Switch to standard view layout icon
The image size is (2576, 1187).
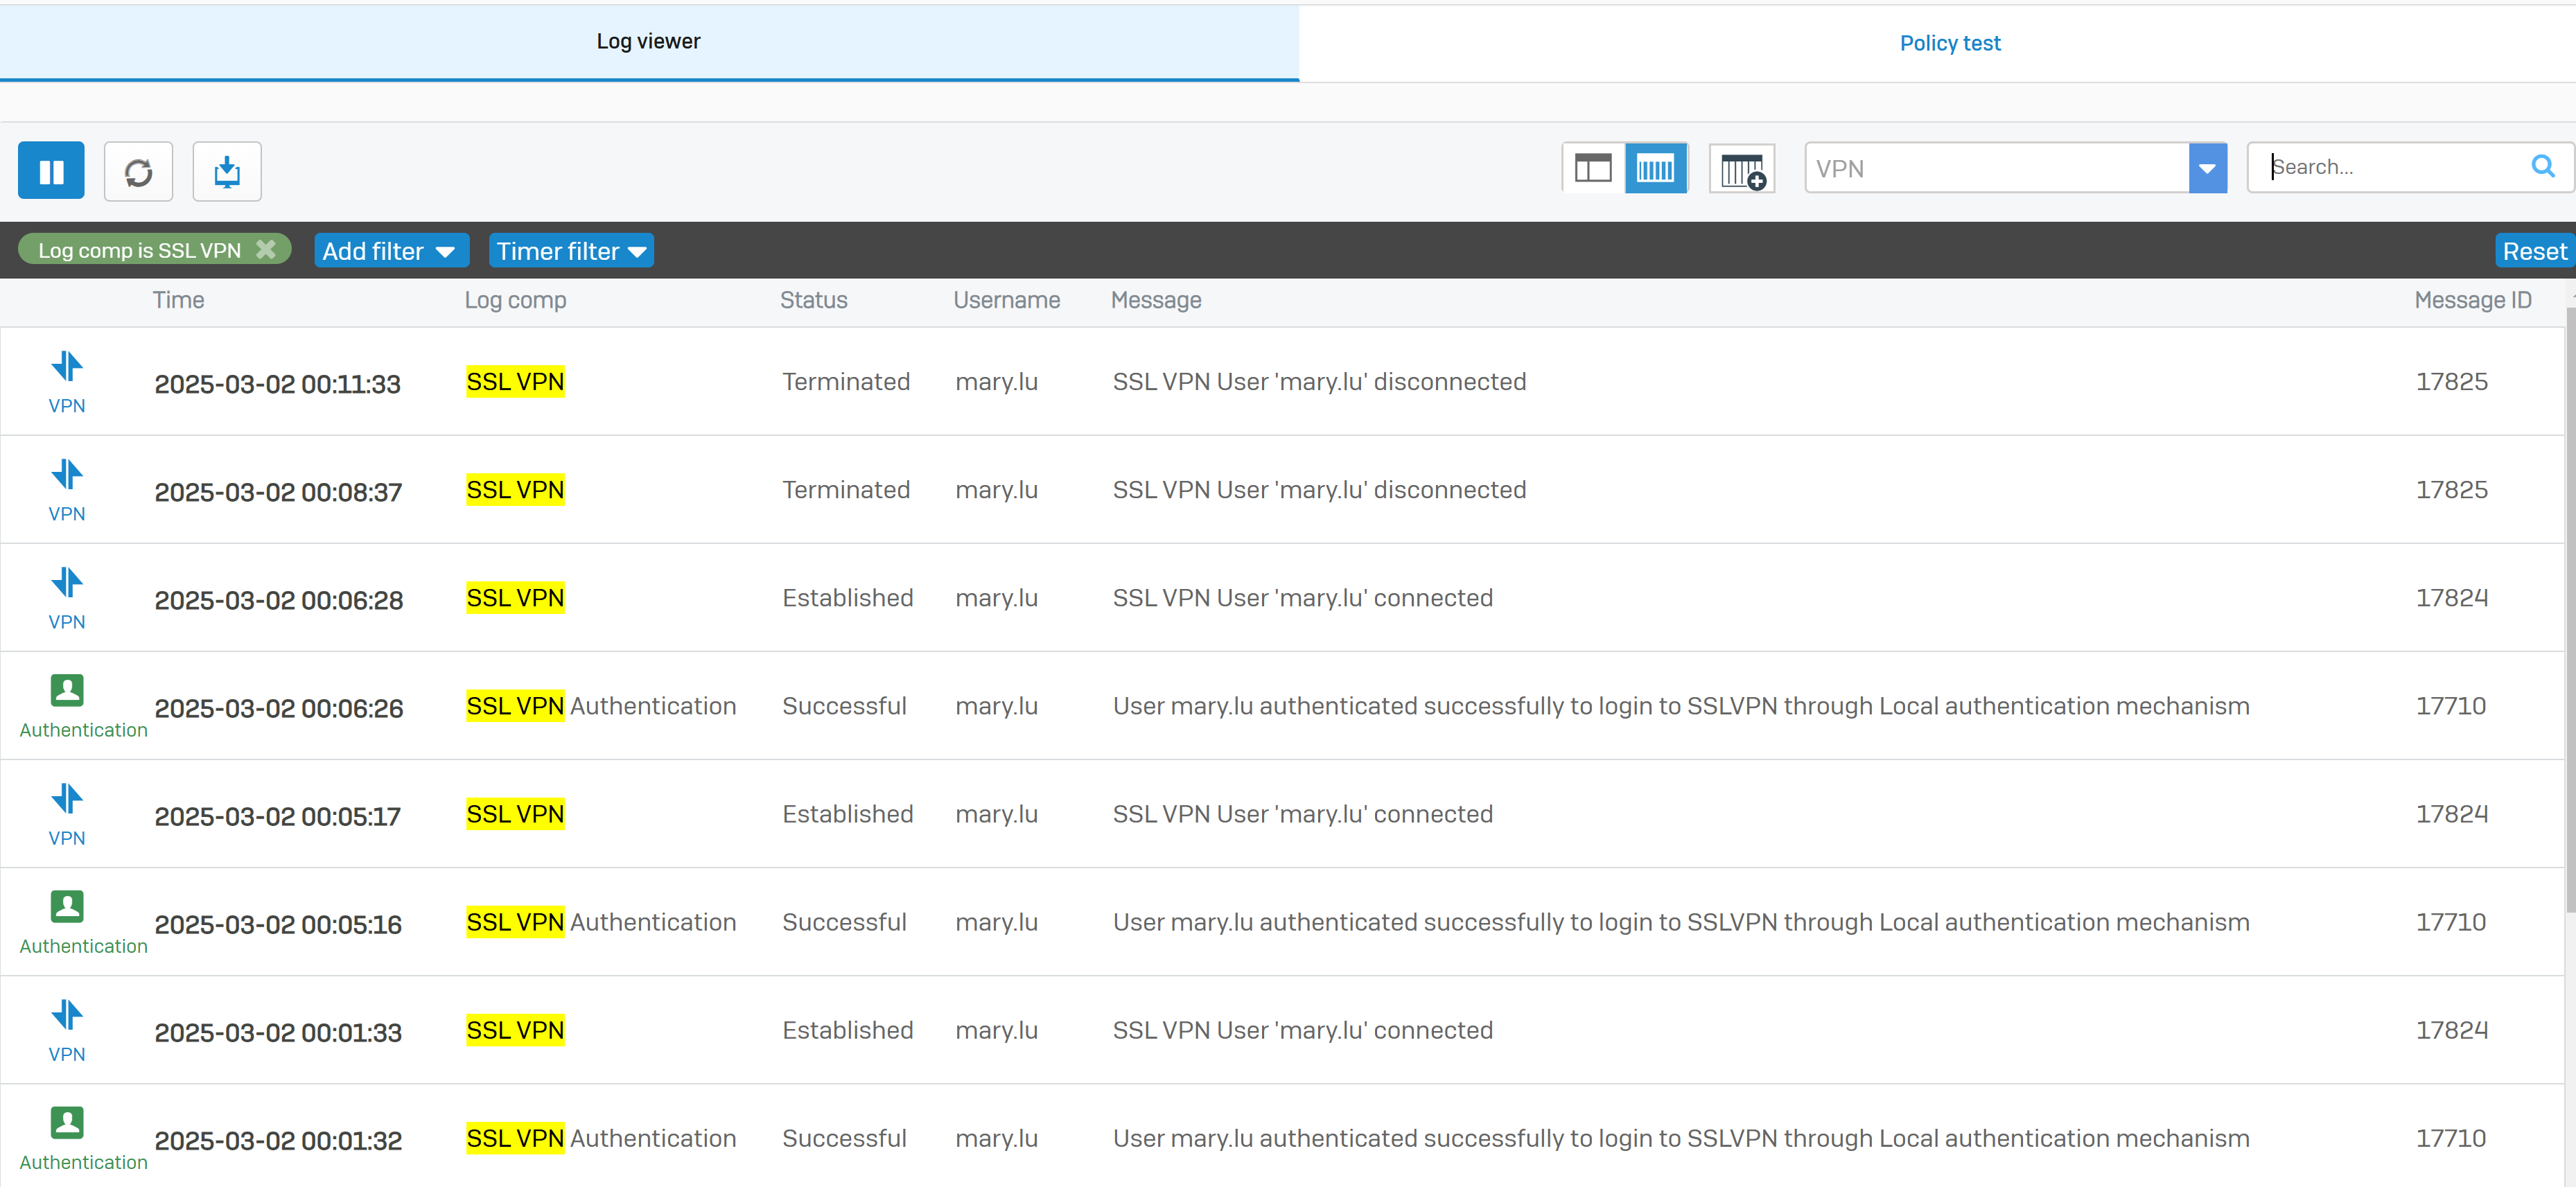point(1593,168)
